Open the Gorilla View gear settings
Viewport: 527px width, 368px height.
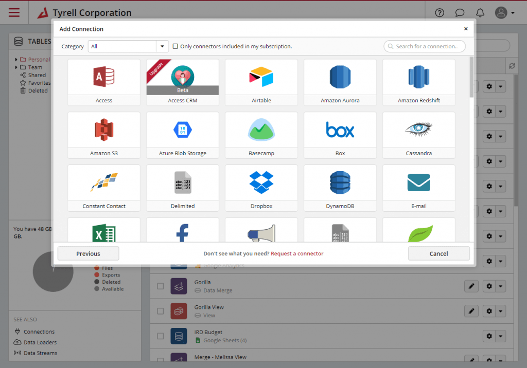pos(489,311)
